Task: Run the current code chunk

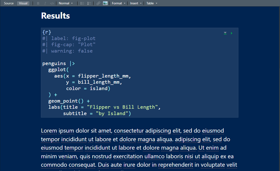Action: pyautogui.click(x=231, y=33)
